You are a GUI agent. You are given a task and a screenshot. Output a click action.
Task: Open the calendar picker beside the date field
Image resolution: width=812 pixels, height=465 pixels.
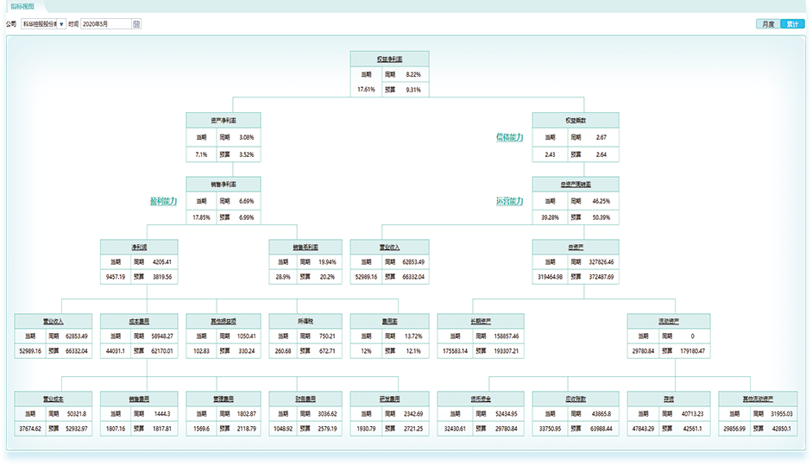(136, 24)
